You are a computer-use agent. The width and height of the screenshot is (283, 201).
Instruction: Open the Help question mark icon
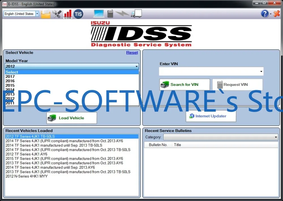tap(264, 13)
